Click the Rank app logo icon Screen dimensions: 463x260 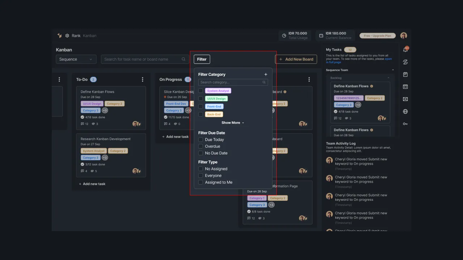(x=59, y=35)
